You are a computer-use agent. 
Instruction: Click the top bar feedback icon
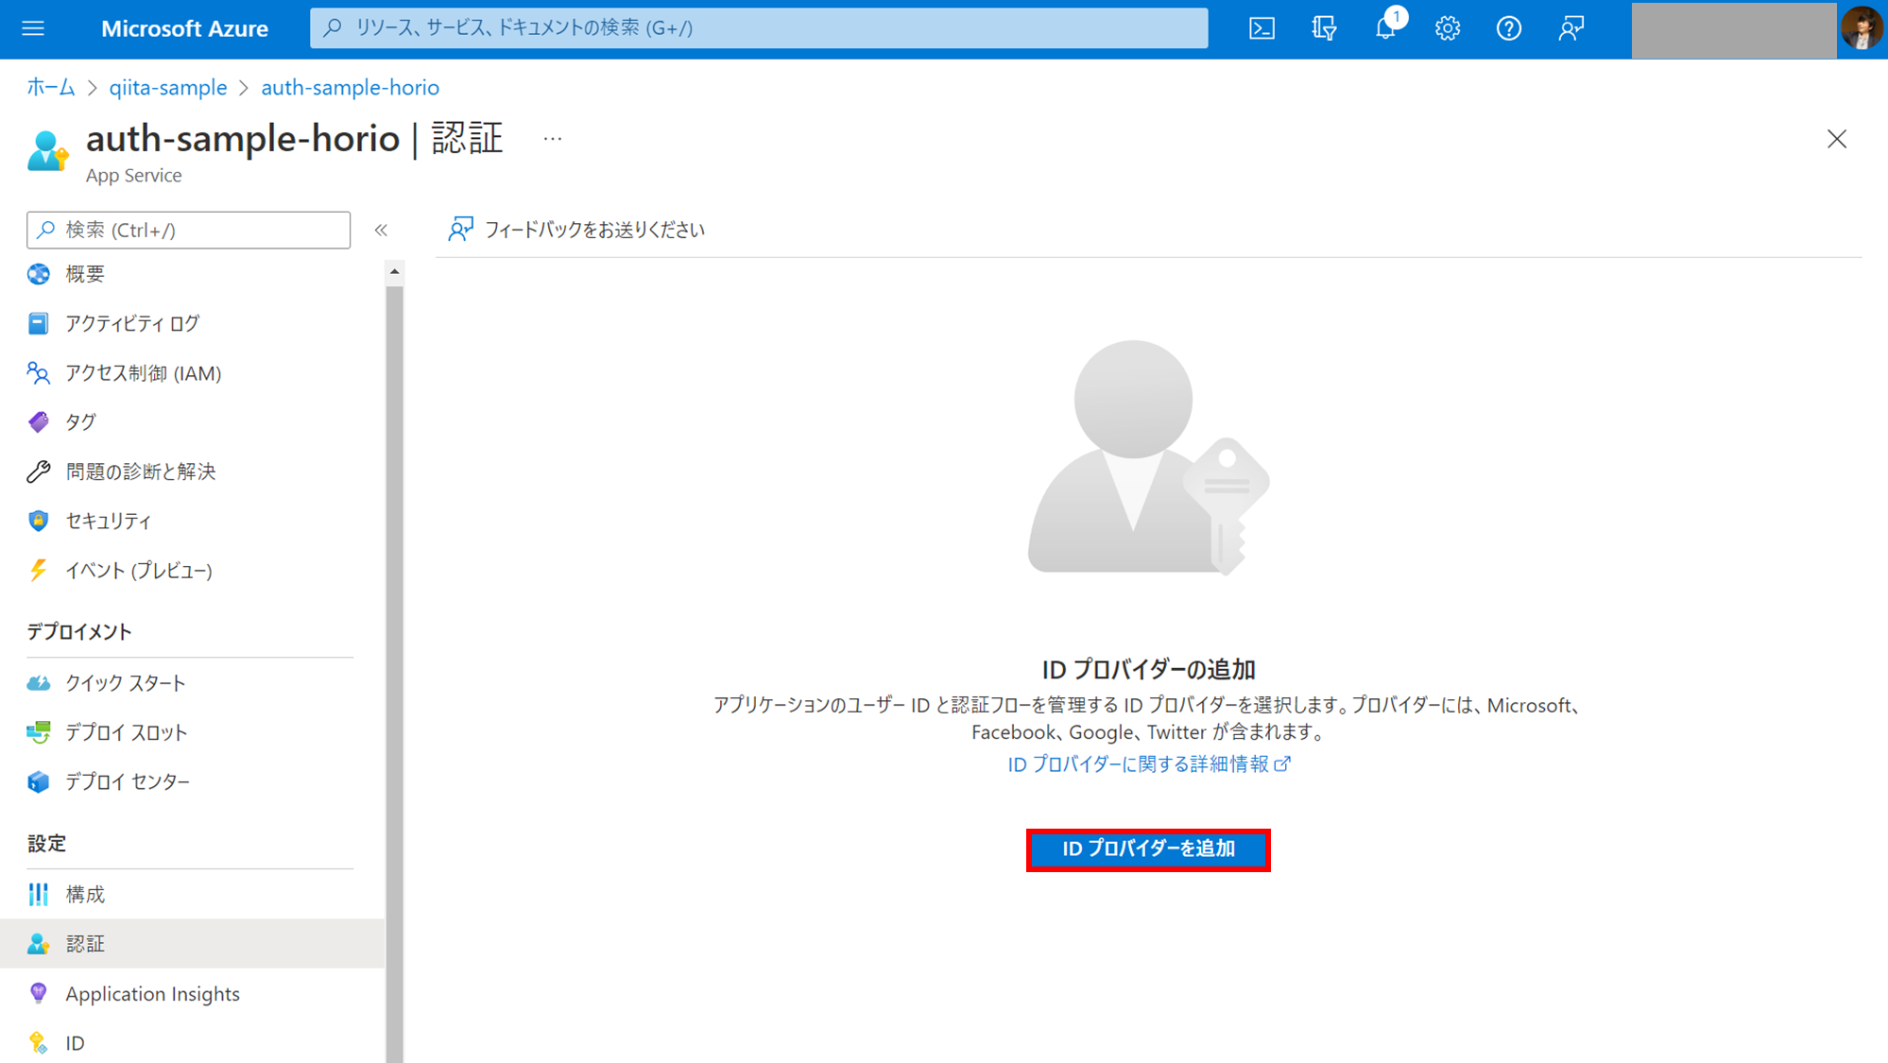(1570, 28)
